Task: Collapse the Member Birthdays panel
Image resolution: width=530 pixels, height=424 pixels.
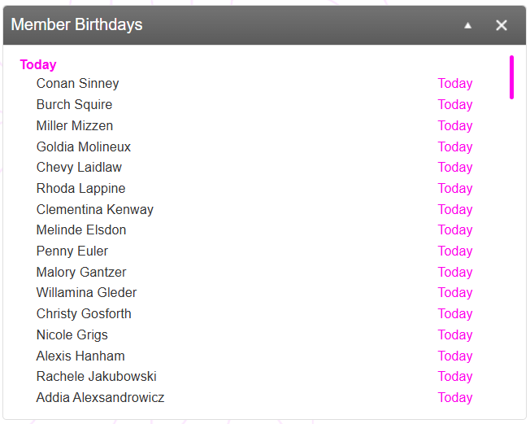Action: pyautogui.click(x=467, y=25)
